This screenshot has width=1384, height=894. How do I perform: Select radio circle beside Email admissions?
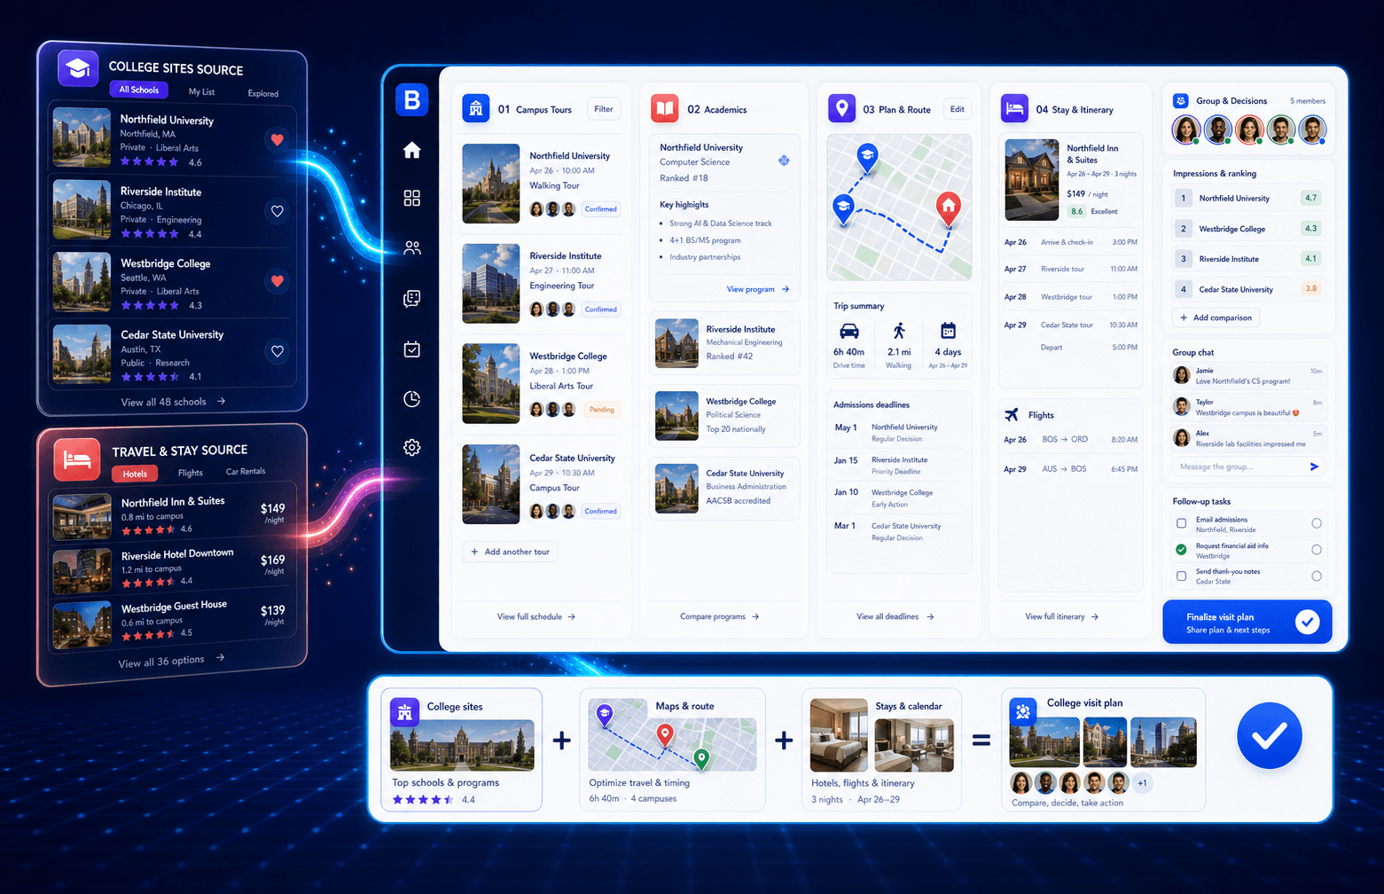pyautogui.click(x=1317, y=523)
